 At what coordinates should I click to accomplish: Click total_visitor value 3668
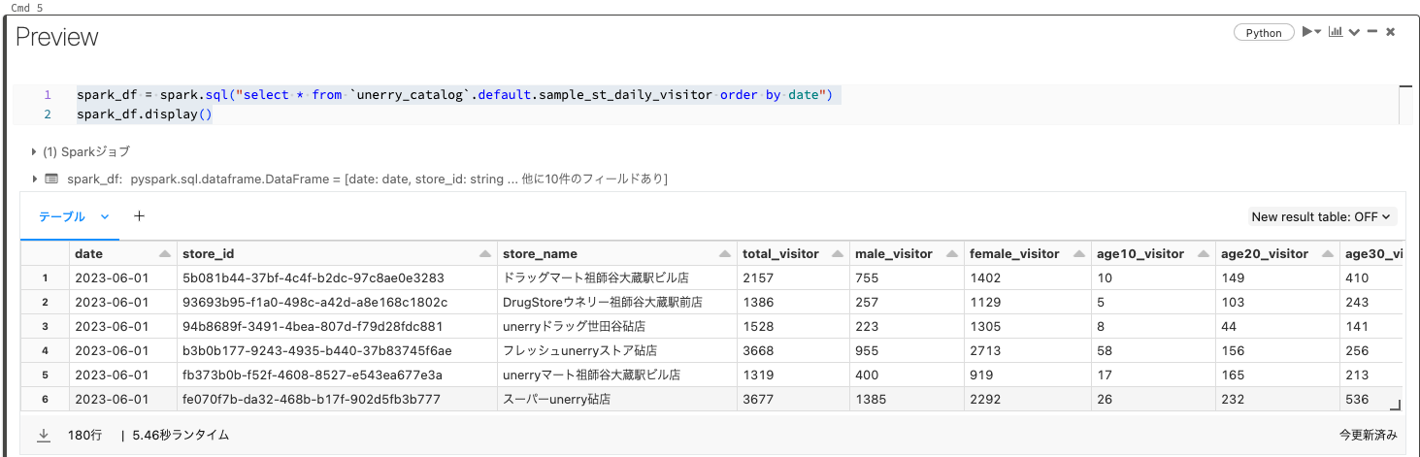click(x=758, y=351)
